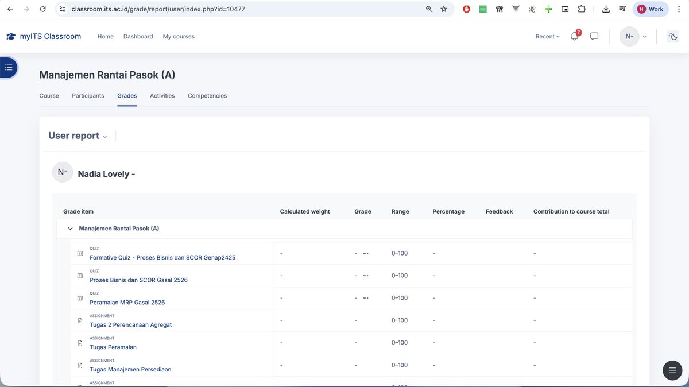Click the myITS Classroom graduation cap logo
The image size is (689, 387).
pos(11,36)
